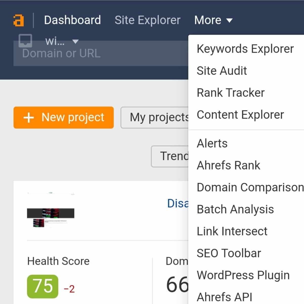Click the Trend button
The height and width of the screenshot is (304, 304).
(x=170, y=156)
